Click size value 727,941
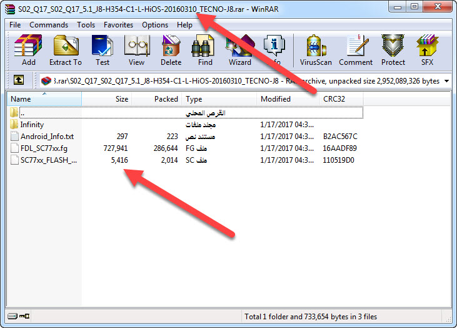The width and height of the screenshot is (457, 328). pyautogui.click(x=116, y=148)
